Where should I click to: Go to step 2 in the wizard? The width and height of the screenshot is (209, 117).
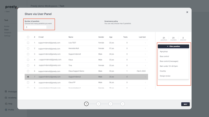coord(98,104)
